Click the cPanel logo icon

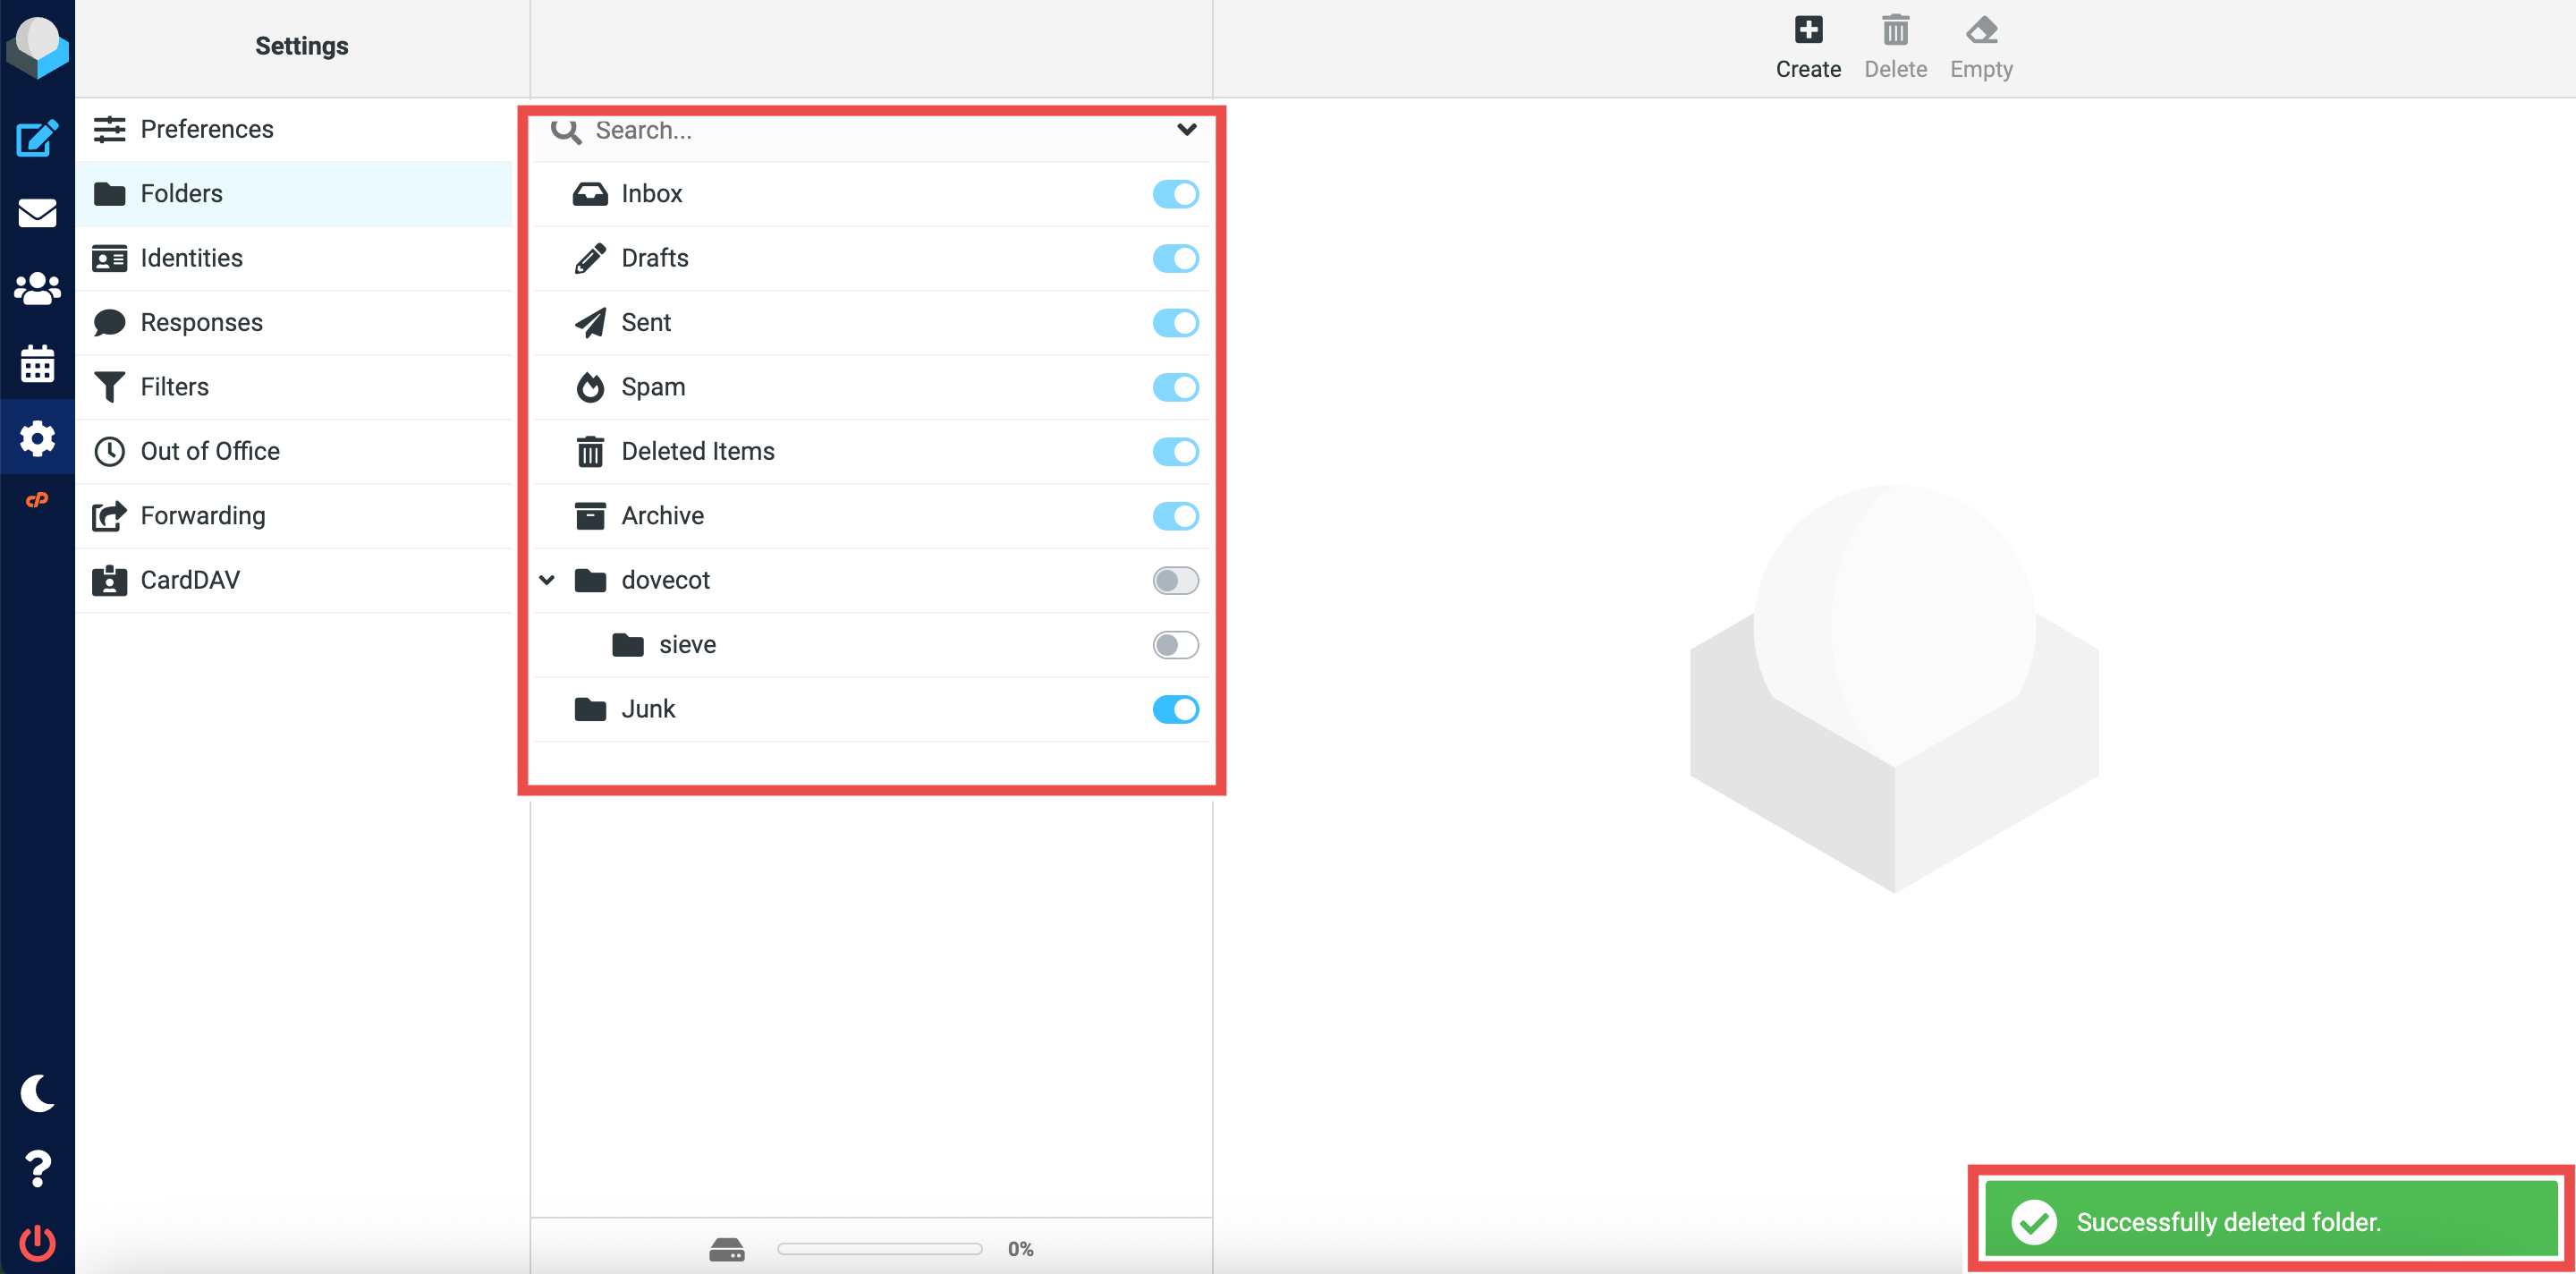tap(37, 500)
